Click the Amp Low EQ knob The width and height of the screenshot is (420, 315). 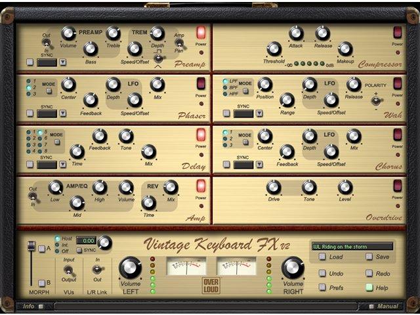55,187
